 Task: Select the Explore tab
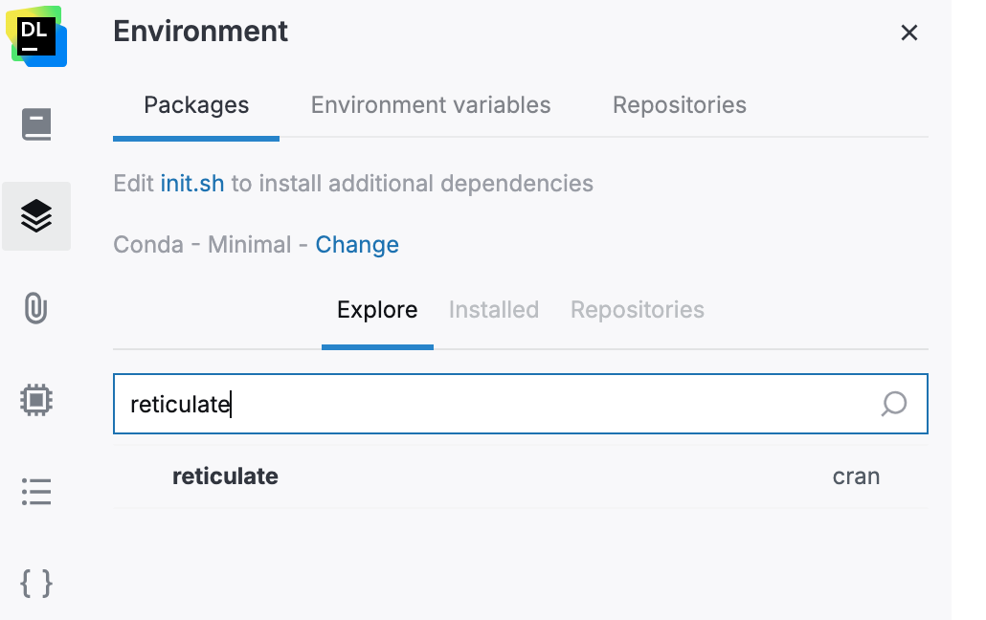pyautogui.click(x=376, y=310)
